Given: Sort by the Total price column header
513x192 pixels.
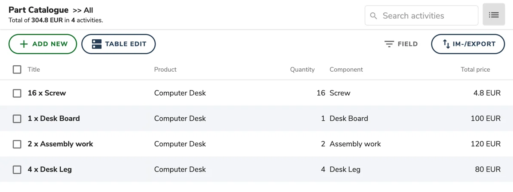Looking at the screenshot, I should [475, 70].
